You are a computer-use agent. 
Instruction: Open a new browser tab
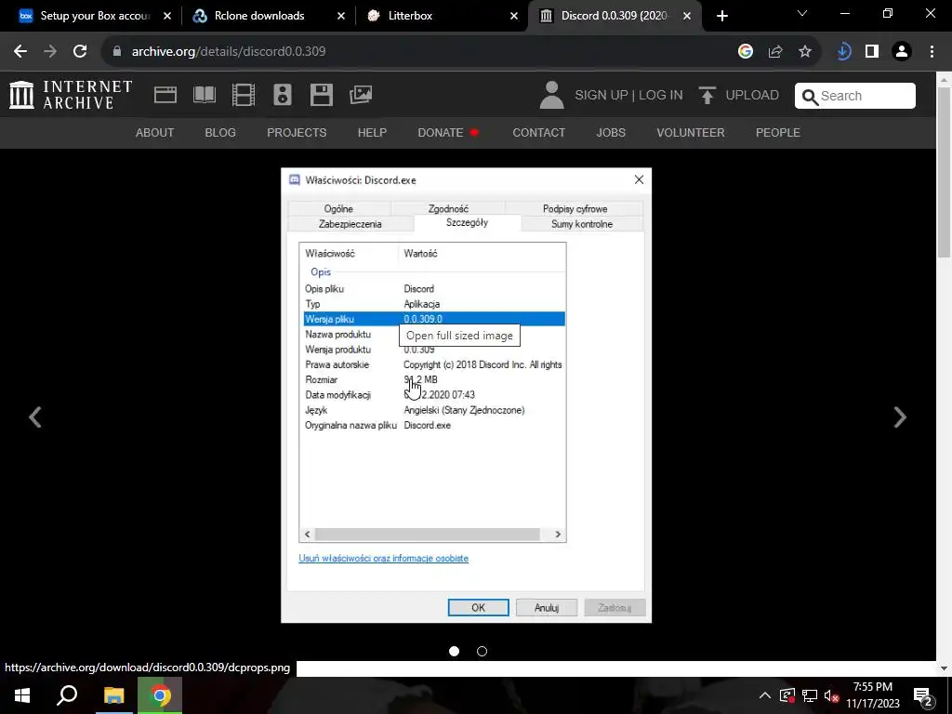click(x=721, y=16)
